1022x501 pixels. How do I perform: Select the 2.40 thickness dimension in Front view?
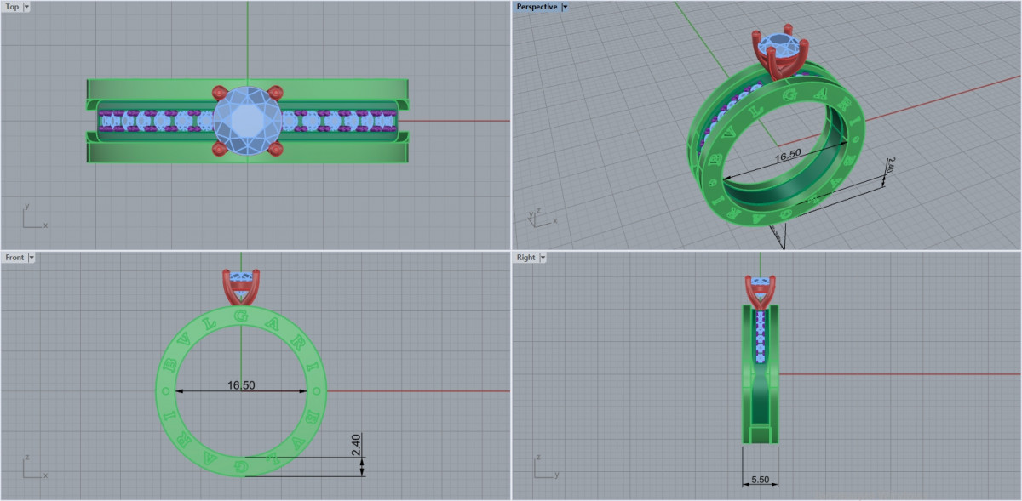tap(357, 443)
